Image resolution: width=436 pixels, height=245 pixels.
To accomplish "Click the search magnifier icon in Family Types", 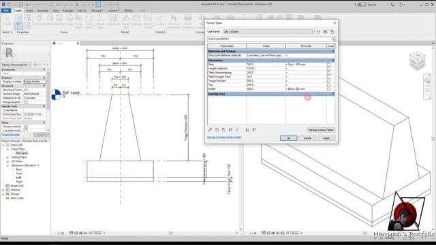I will point(333,39).
